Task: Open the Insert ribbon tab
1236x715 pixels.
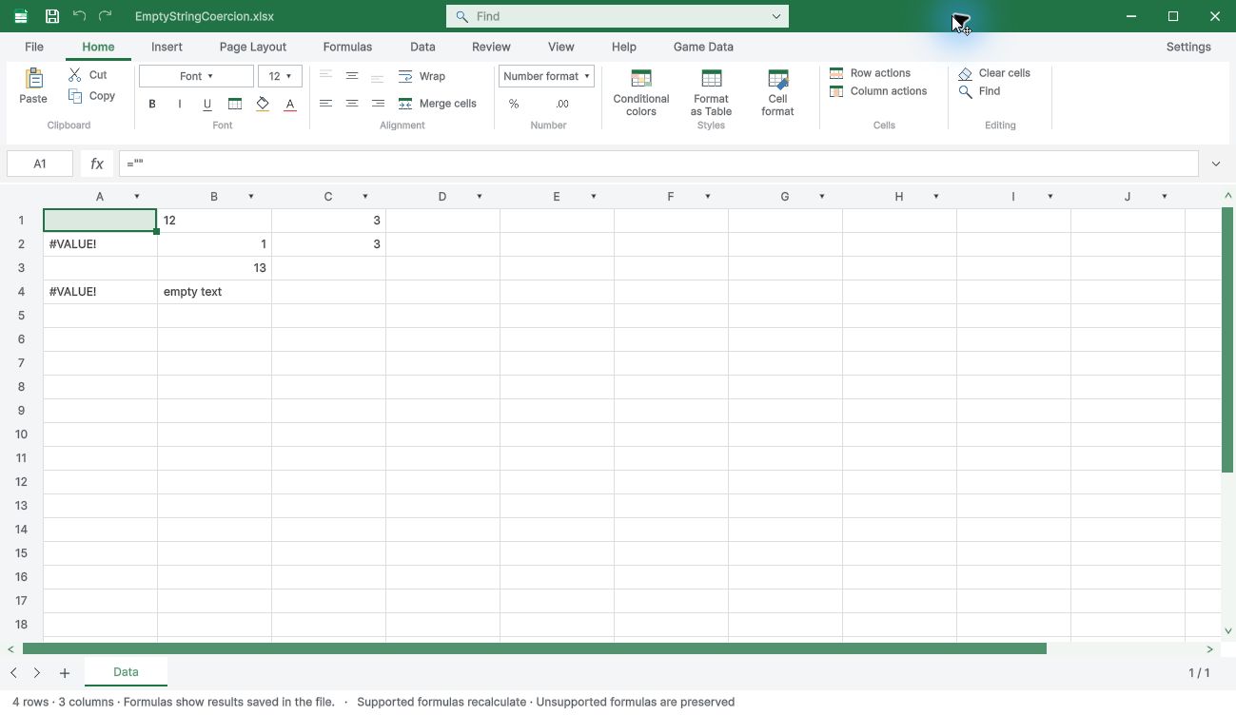Action: tap(167, 47)
